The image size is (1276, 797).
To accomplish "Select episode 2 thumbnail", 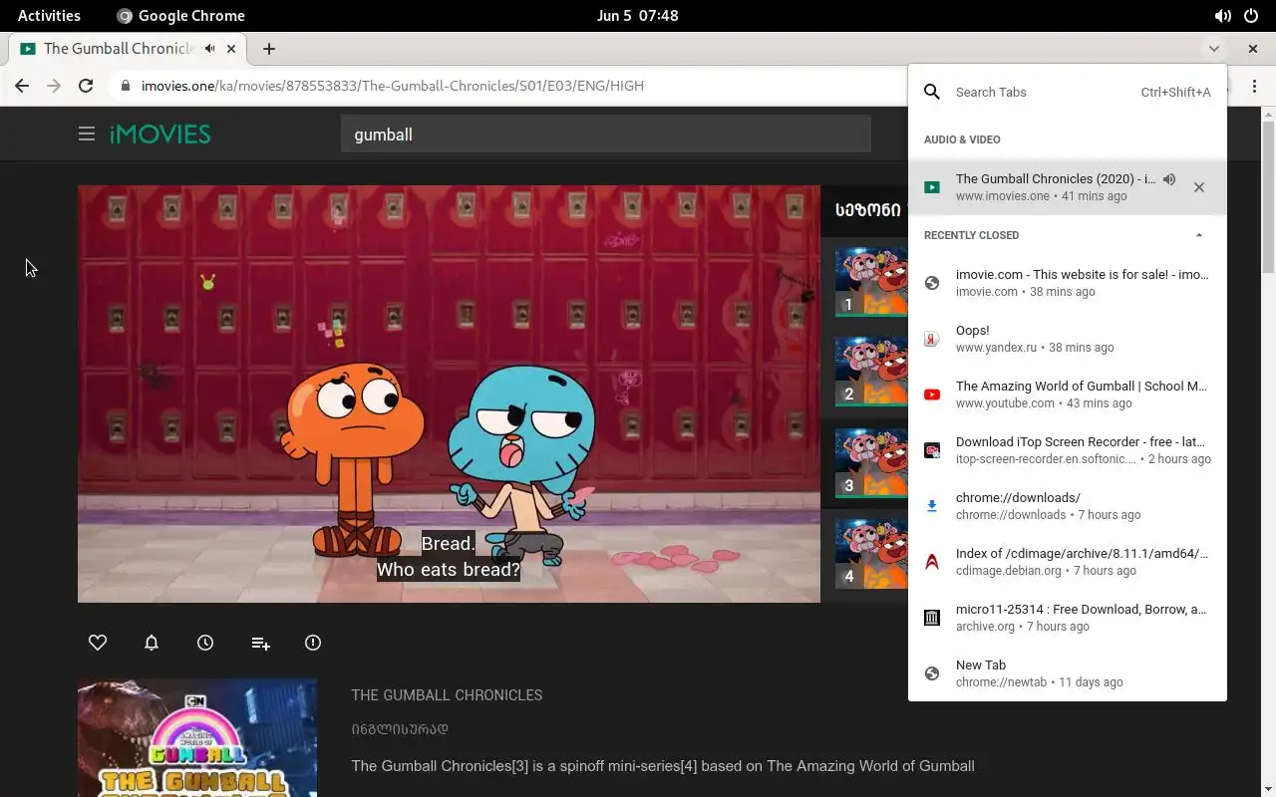I will (871, 371).
